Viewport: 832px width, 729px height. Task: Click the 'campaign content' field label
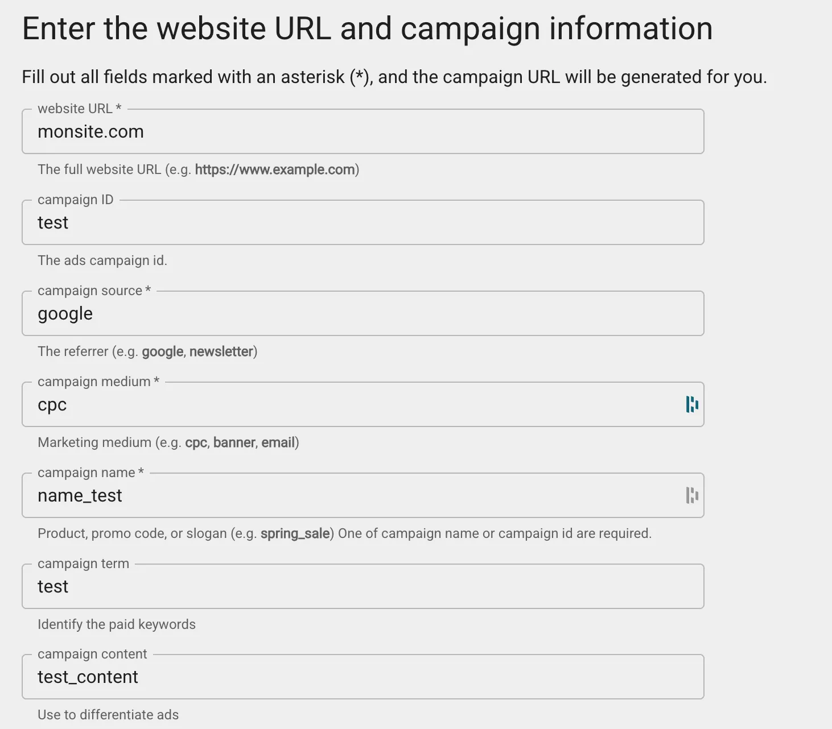[x=92, y=654]
